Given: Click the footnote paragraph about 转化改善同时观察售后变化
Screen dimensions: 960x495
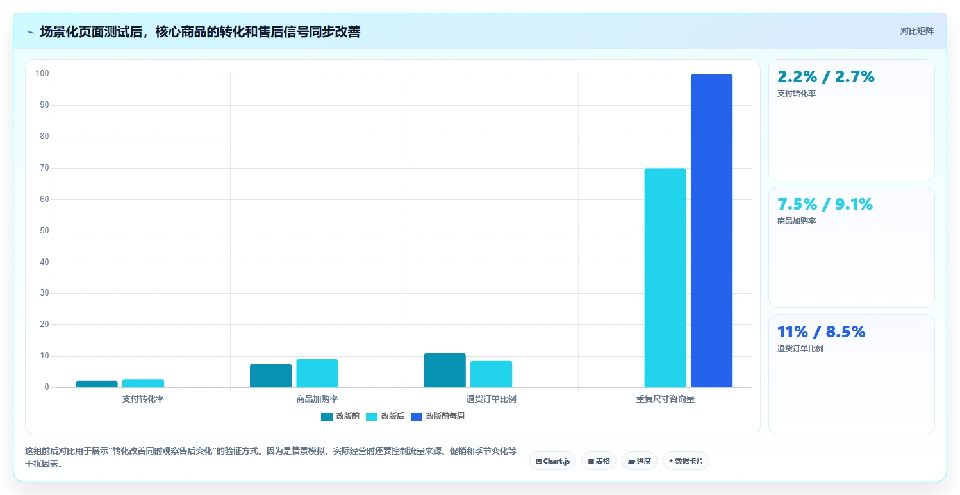Looking at the screenshot, I should [270, 457].
